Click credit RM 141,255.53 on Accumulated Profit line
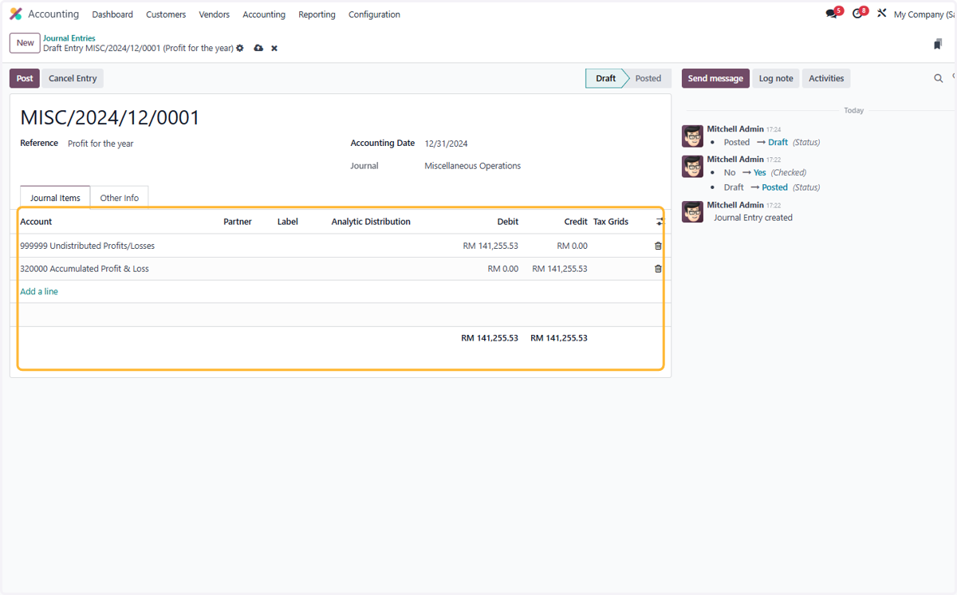 tap(560, 269)
